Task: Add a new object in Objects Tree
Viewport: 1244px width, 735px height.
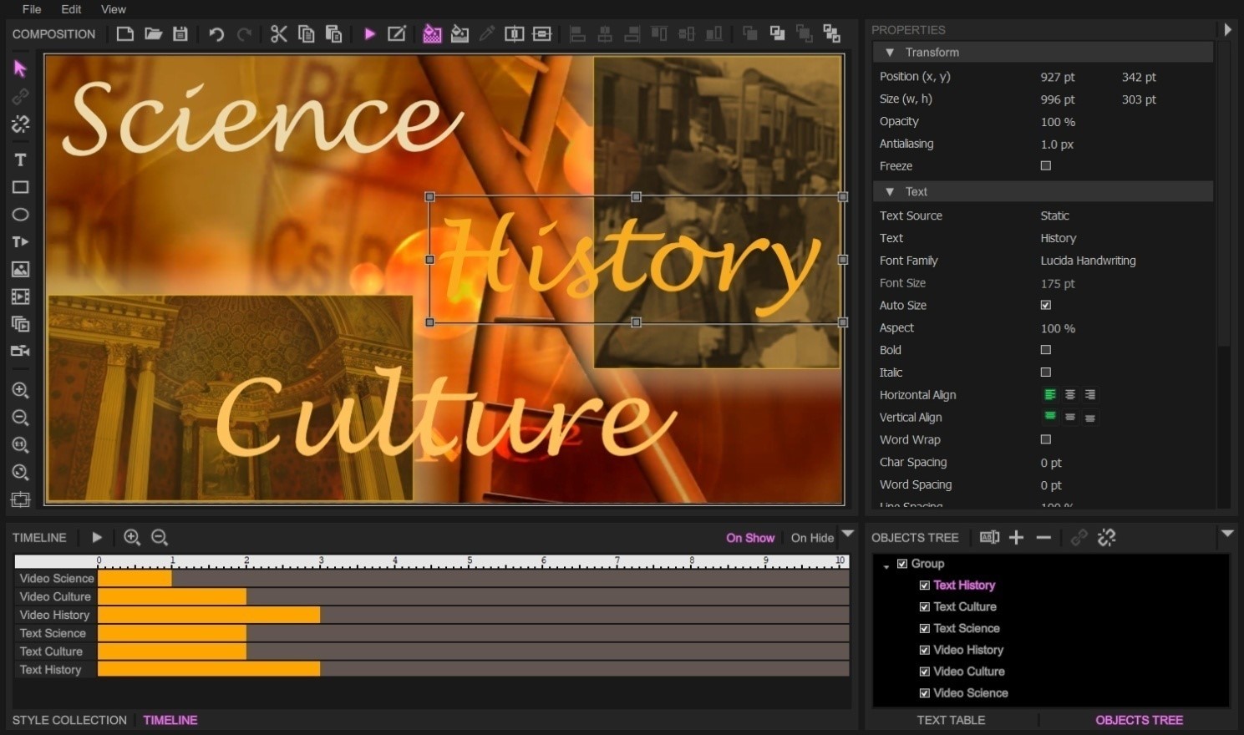Action: tap(1016, 537)
